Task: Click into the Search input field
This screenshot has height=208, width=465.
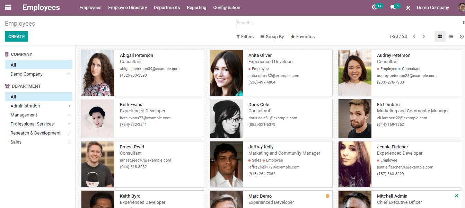Action: click(346, 23)
